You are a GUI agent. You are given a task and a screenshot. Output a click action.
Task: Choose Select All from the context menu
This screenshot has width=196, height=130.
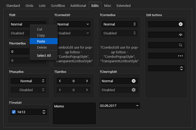click(x=44, y=55)
